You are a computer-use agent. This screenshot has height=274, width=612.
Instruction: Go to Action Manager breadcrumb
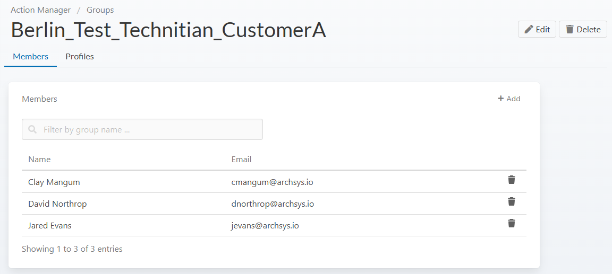40,10
